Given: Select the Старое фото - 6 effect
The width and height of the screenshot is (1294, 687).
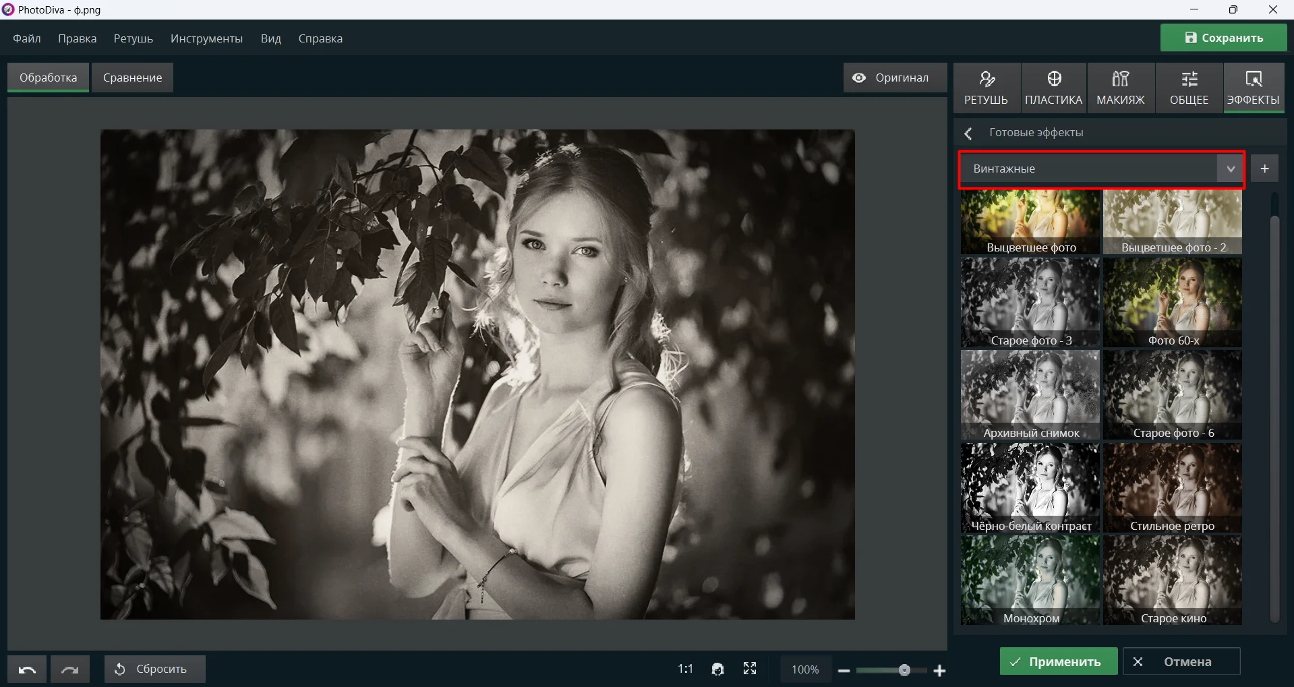Looking at the screenshot, I should [1173, 395].
